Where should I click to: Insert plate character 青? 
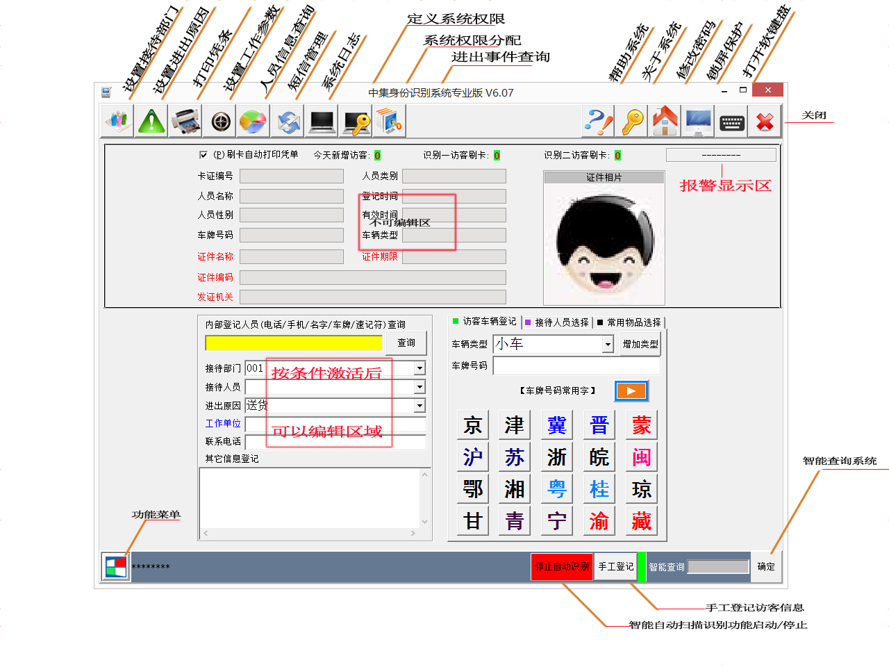(x=515, y=521)
